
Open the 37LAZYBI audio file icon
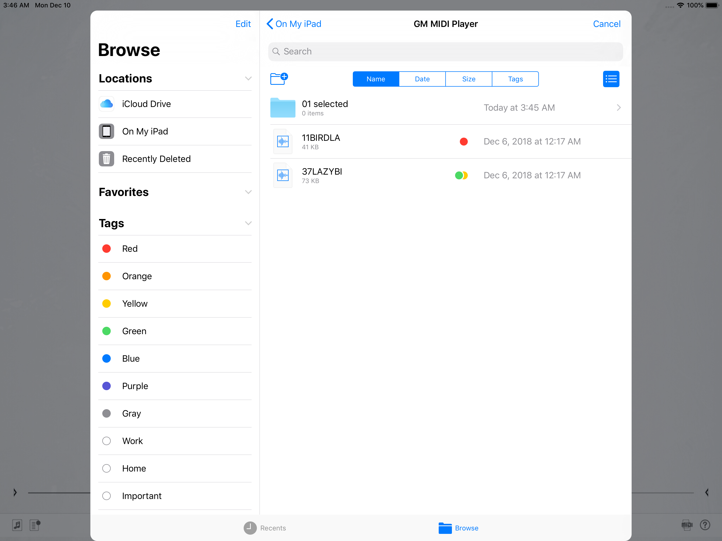[x=283, y=176]
